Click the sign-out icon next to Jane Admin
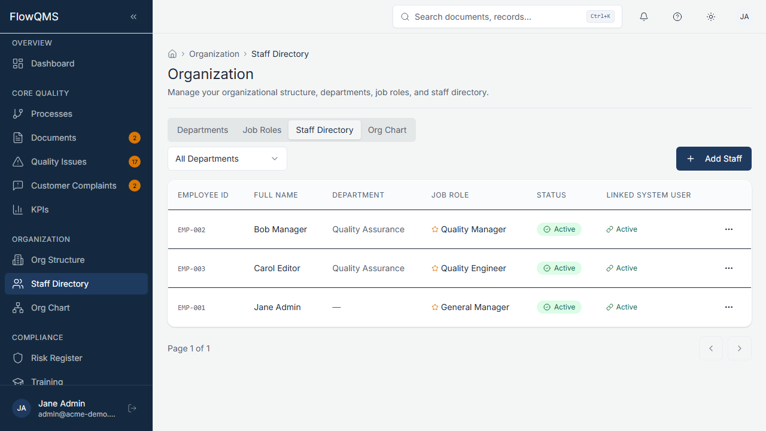Screen dimensions: 766x431 pos(132,408)
